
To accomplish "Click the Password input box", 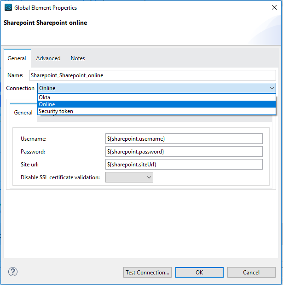I will pos(184,152).
